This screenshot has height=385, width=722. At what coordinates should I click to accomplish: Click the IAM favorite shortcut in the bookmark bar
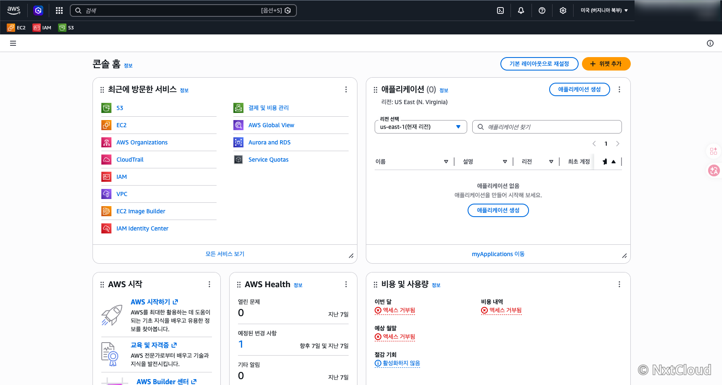(42, 28)
